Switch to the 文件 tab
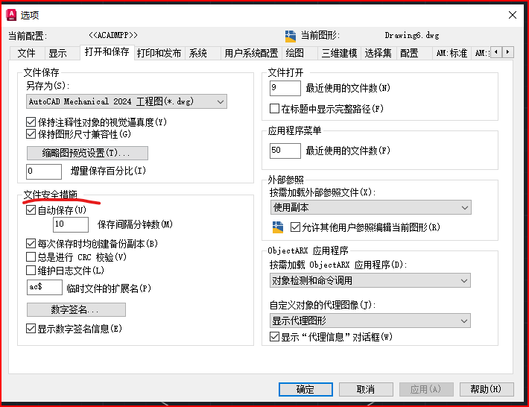The image size is (529, 407). click(x=27, y=54)
